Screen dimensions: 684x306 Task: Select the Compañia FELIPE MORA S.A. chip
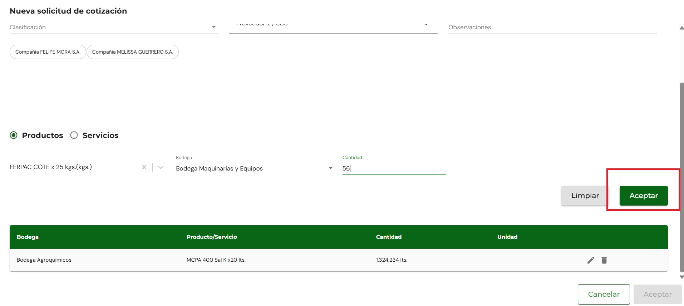tap(48, 52)
